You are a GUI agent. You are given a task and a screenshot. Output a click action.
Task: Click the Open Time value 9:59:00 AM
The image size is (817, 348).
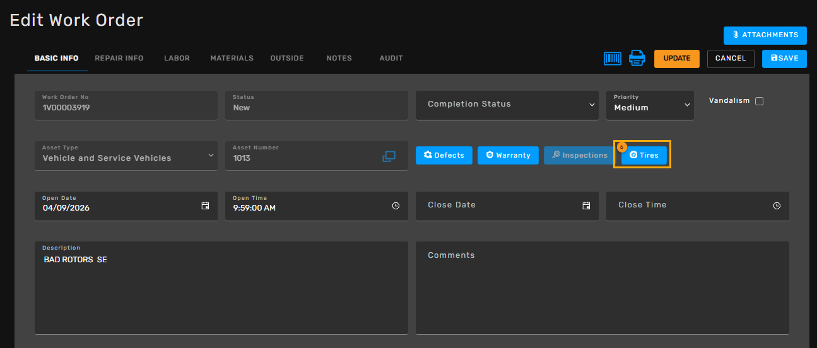(x=254, y=208)
